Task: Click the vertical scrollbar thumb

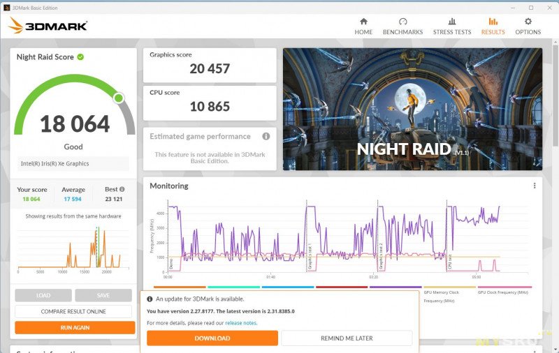Action: tap(555, 96)
